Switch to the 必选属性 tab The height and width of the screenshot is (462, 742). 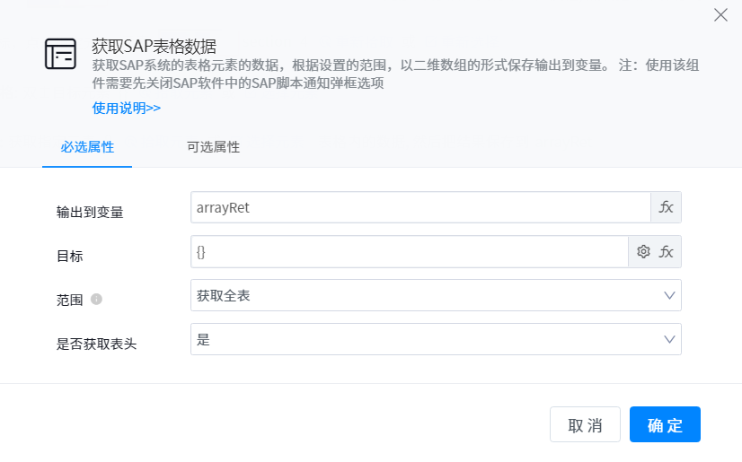(x=87, y=147)
